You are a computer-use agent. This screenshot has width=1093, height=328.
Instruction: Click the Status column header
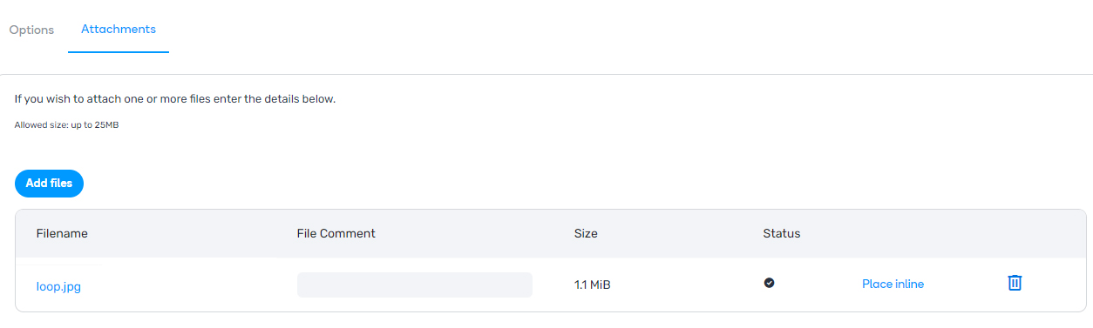[782, 233]
